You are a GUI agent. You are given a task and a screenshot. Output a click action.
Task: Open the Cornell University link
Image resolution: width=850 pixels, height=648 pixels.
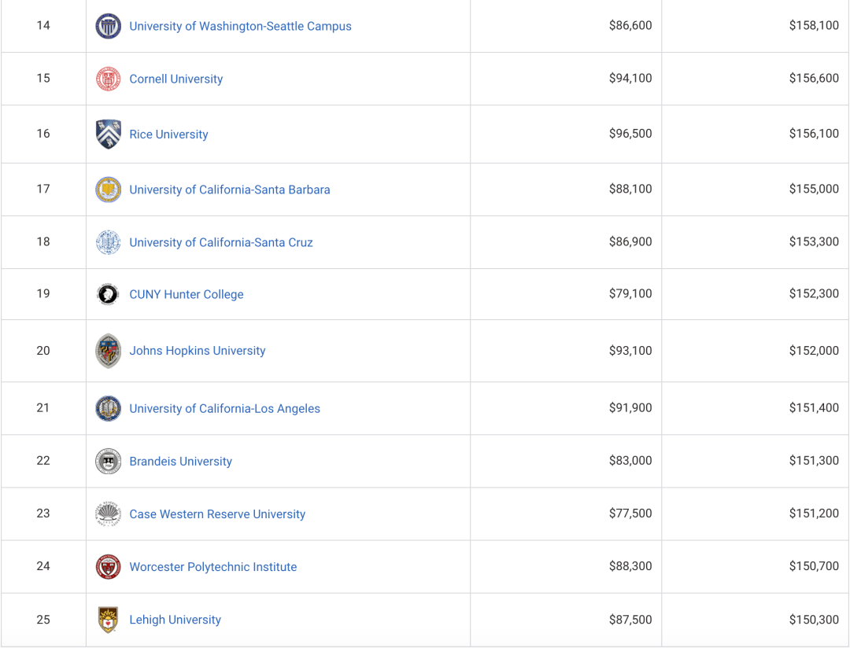176,79
